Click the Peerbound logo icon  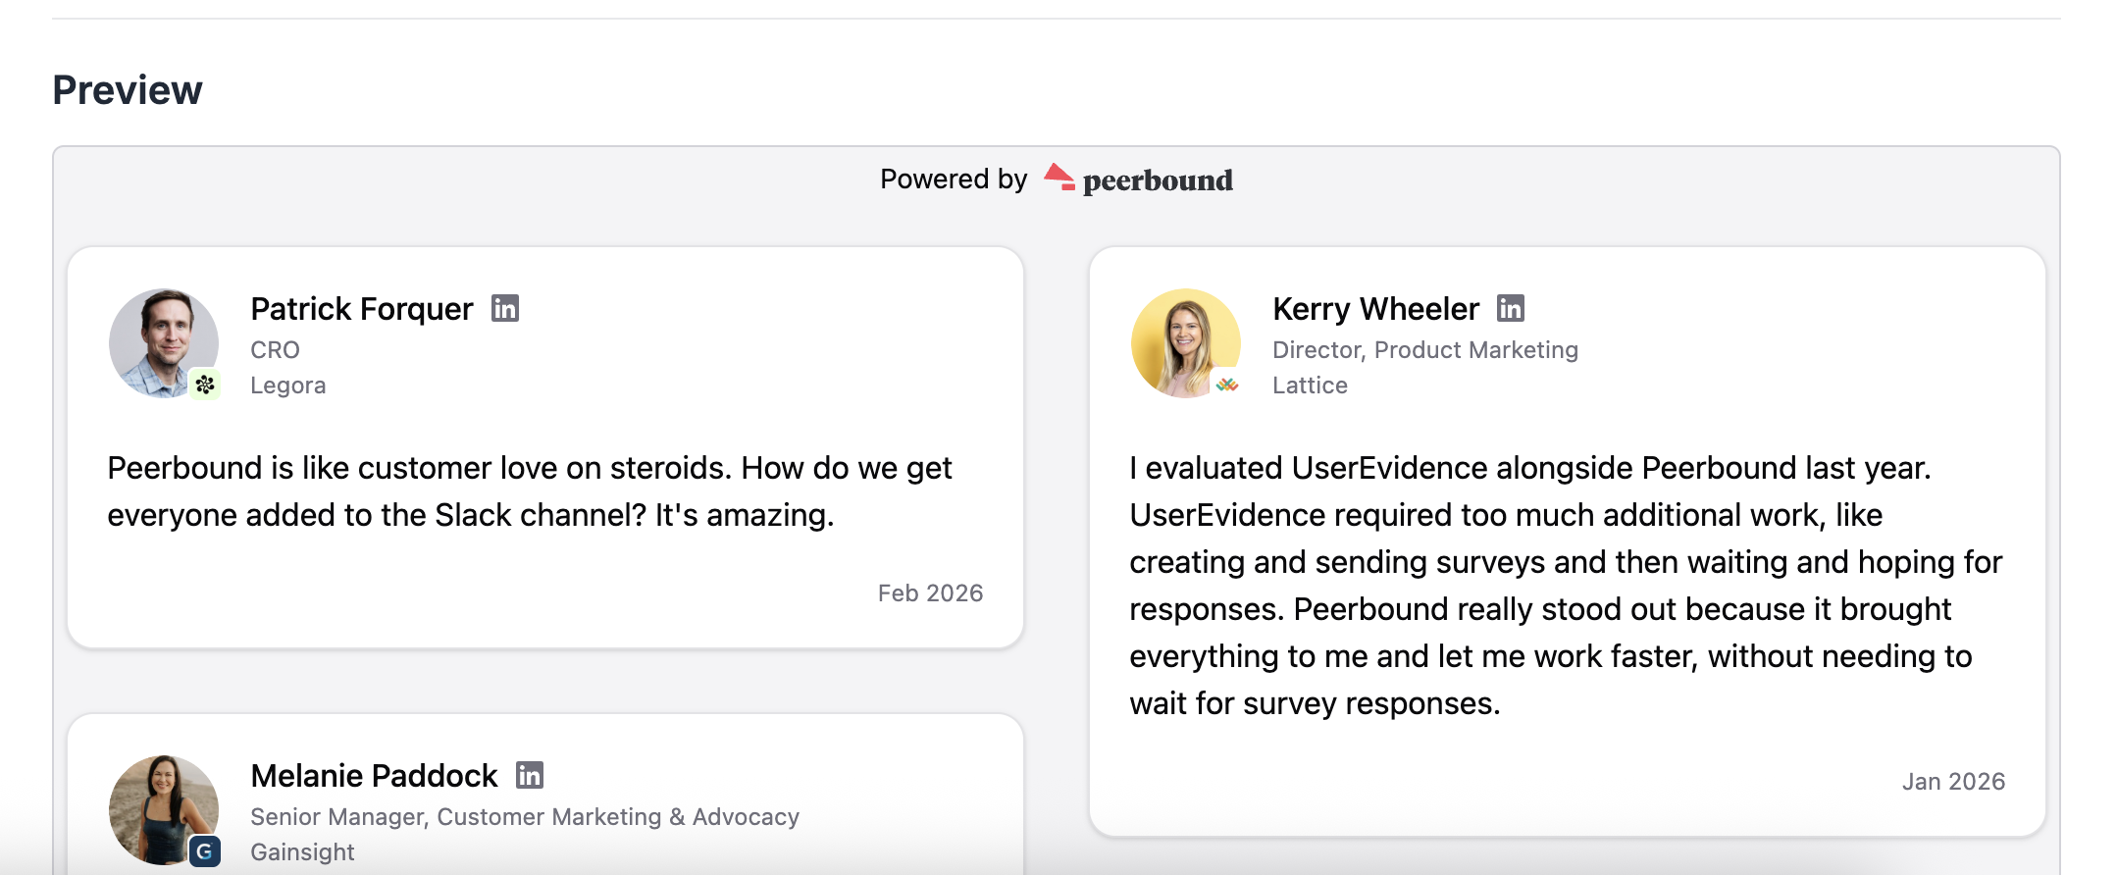1059,178
